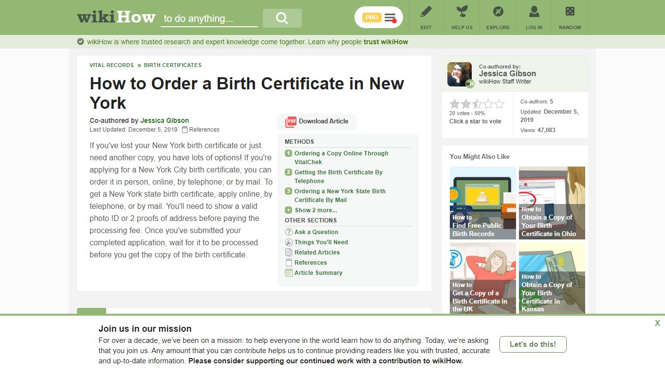The image size is (665, 373).
Task: Click the wikiHow logo
Action: pyautogui.click(x=116, y=17)
